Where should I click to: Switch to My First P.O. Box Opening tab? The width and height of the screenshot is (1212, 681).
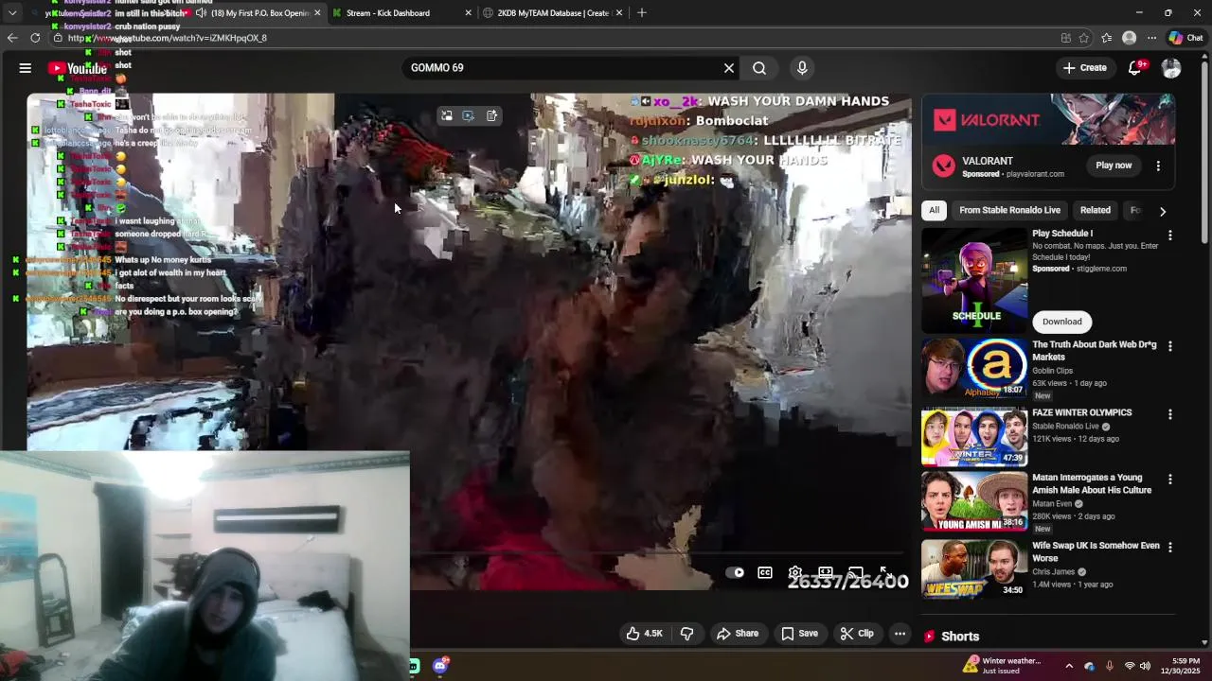click(252, 13)
